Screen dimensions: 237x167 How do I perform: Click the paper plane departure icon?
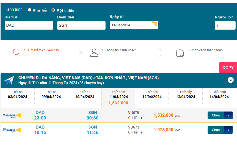[x=9, y=80]
